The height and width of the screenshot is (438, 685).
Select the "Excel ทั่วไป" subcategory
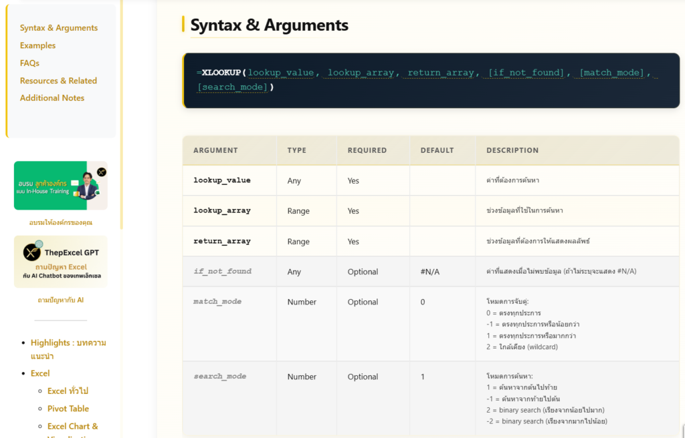click(67, 391)
